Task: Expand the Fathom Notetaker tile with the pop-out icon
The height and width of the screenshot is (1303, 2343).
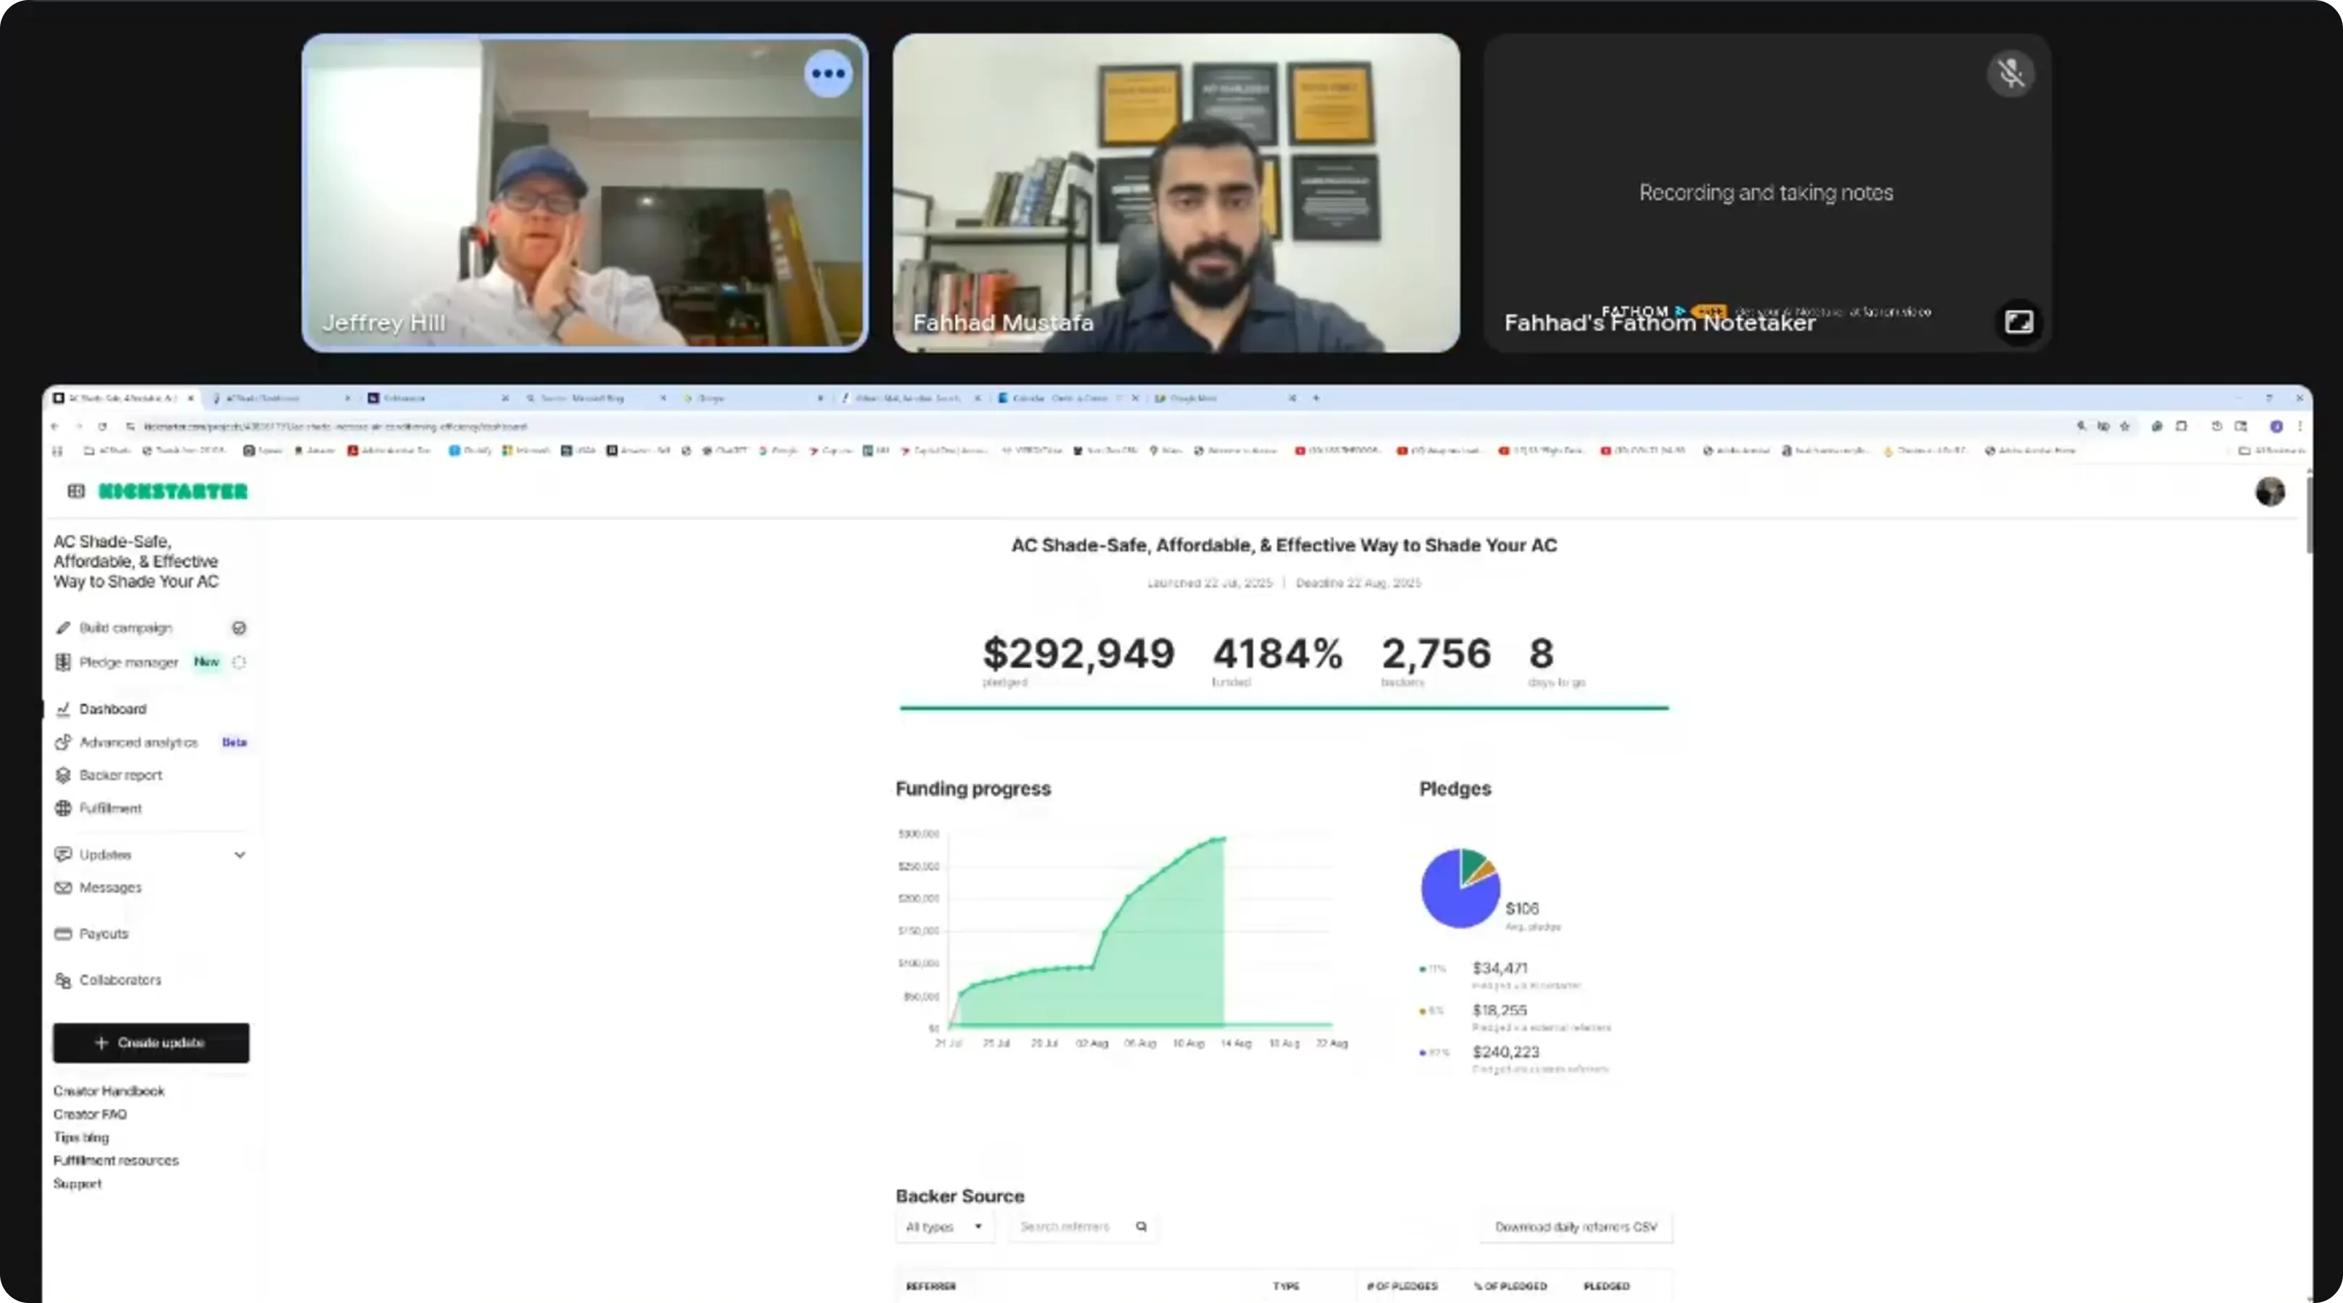Action: click(2019, 322)
